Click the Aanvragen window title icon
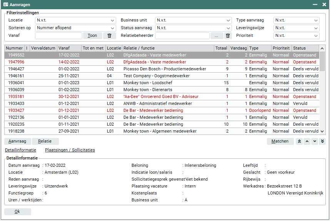Viewport: 330px width, 221px height. pyautogui.click(x=6, y=4)
